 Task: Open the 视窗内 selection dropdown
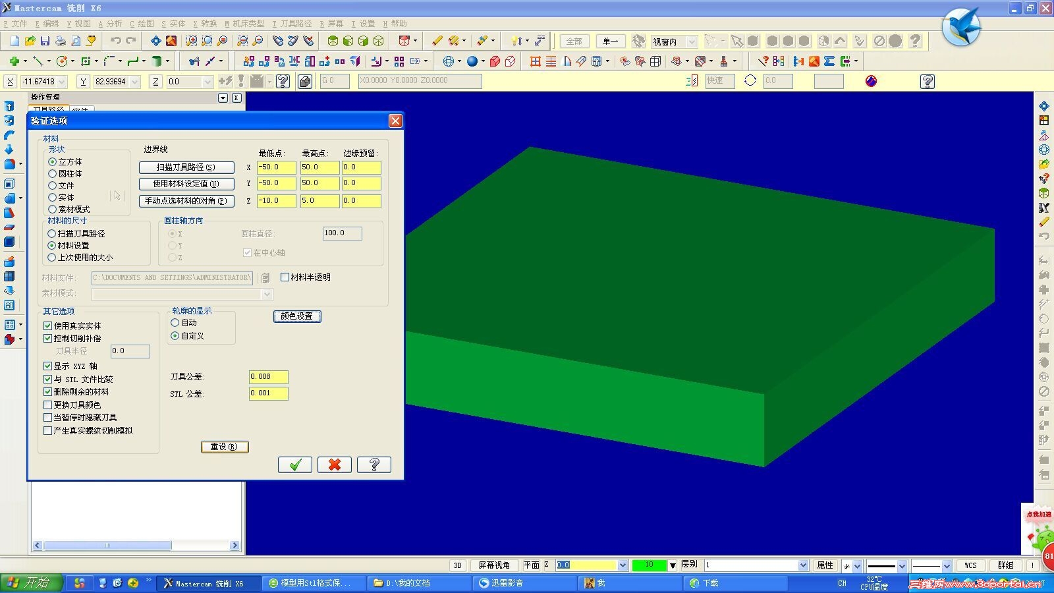point(692,42)
